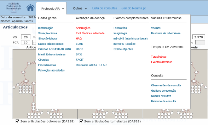Open Terapêuticas menu item
208x125 pixels.
(x=159, y=57)
